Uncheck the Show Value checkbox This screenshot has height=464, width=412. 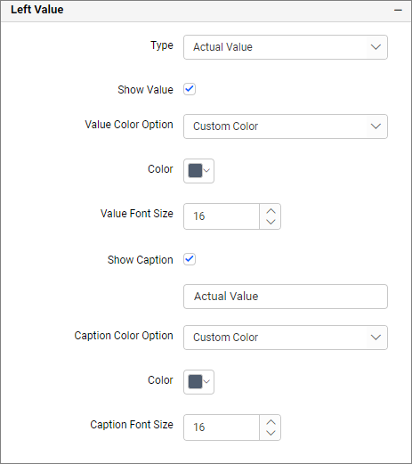click(x=190, y=89)
